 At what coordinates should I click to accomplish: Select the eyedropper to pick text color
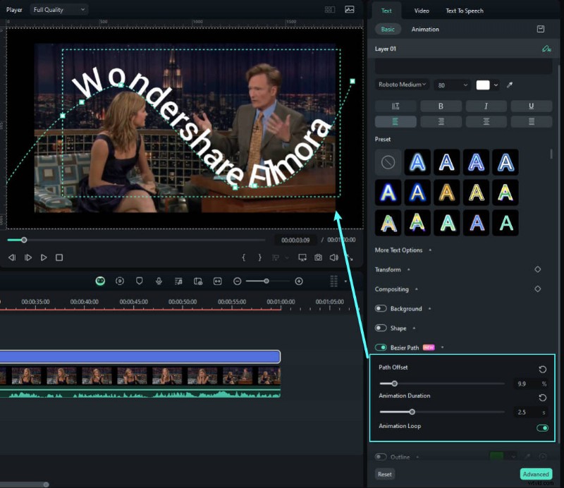point(508,85)
